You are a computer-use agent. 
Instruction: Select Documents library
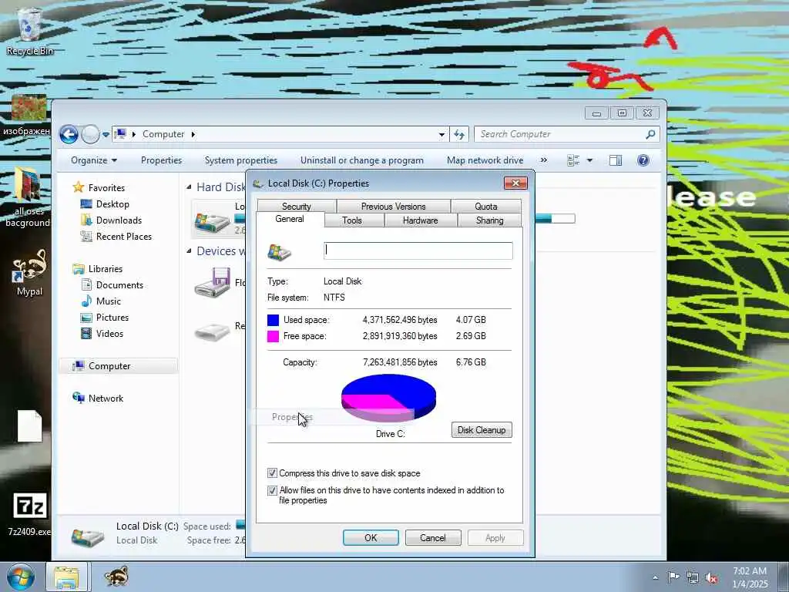(x=119, y=285)
